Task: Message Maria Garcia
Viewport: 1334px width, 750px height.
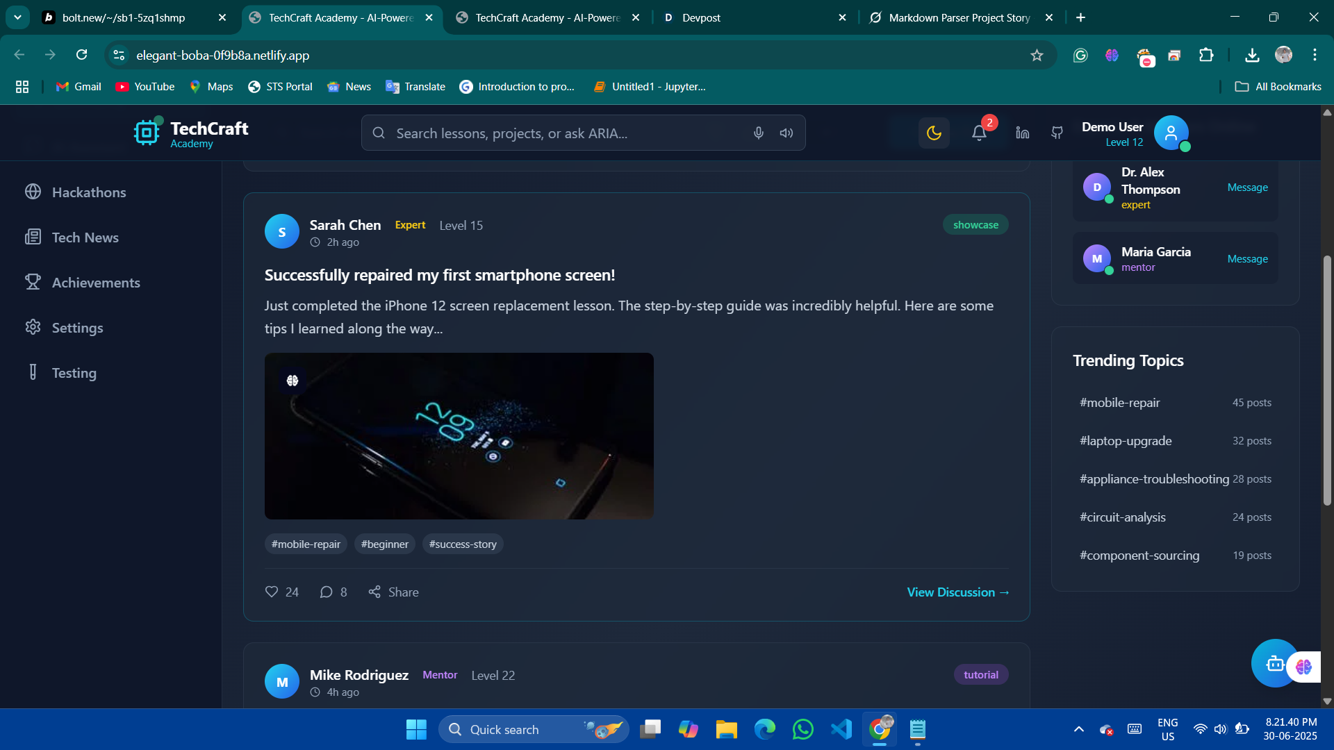Action: click(1247, 259)
